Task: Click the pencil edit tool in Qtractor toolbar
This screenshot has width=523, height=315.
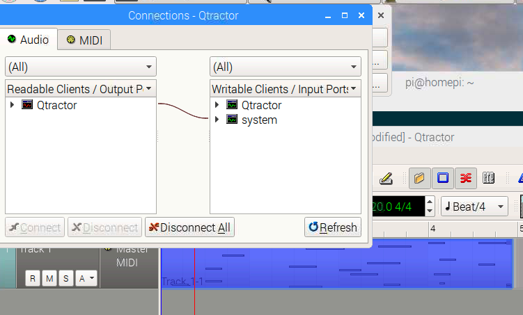Action: [386, 179]
